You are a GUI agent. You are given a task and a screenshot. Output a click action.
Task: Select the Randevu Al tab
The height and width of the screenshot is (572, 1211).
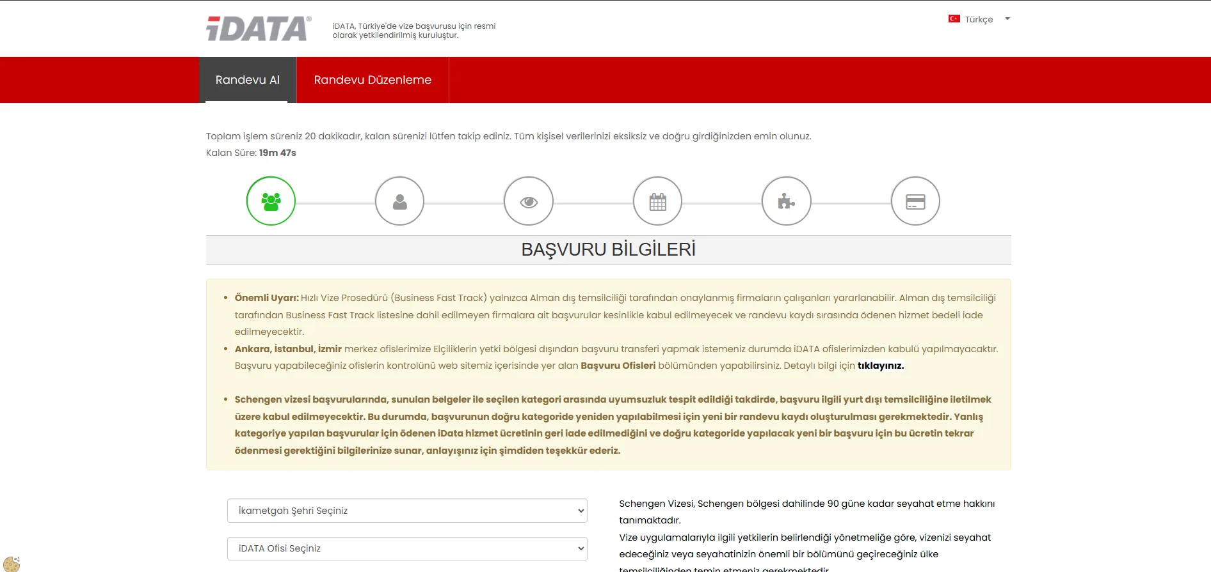click(248, 80)
